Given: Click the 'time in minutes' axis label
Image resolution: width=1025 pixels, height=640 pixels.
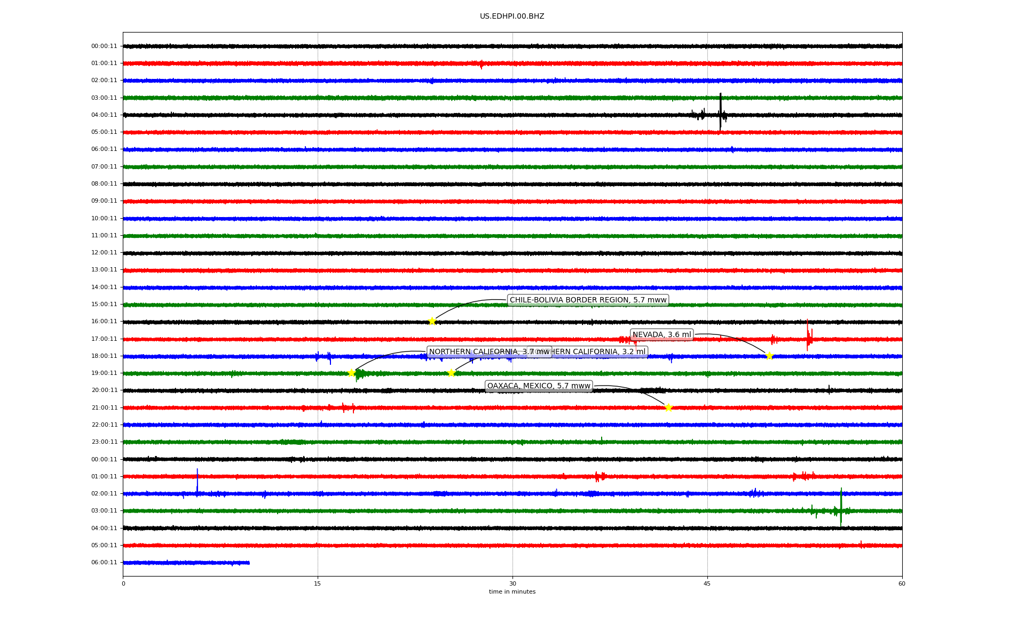Looking at the screenshot, I should pyautogui.click(x=512, y=592).
